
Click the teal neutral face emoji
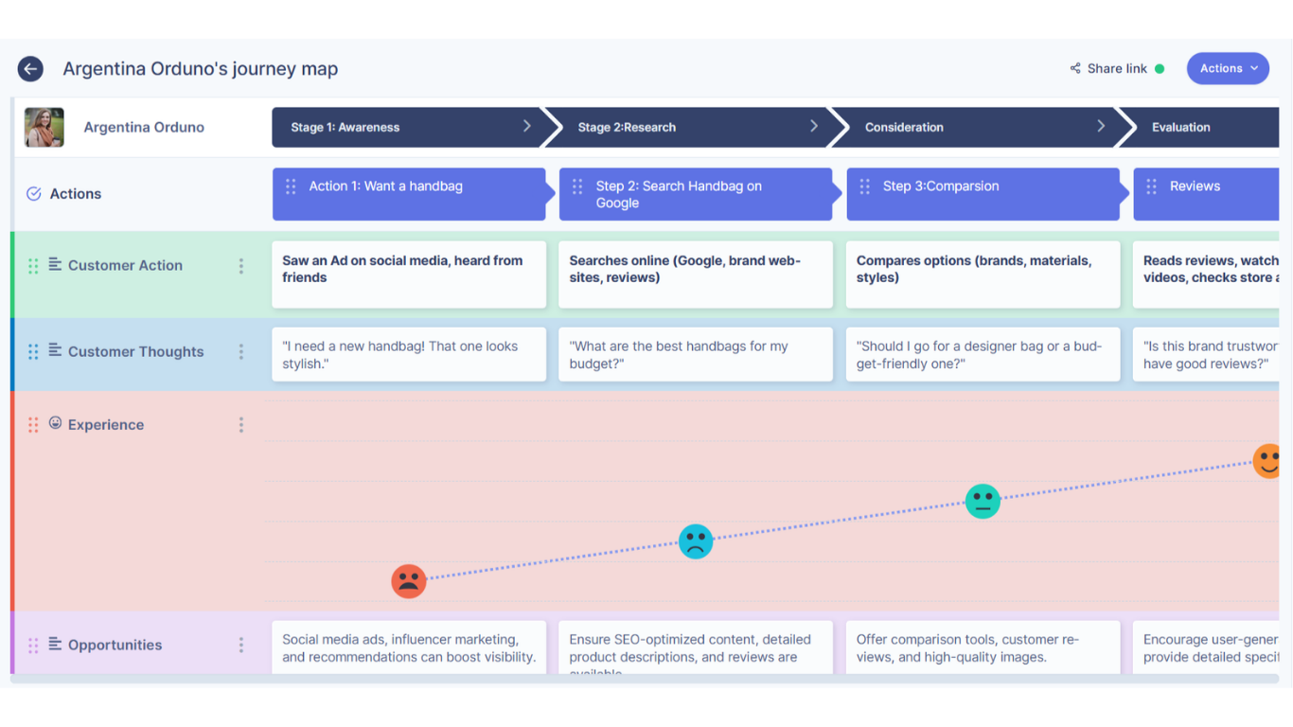click(983, 501)
